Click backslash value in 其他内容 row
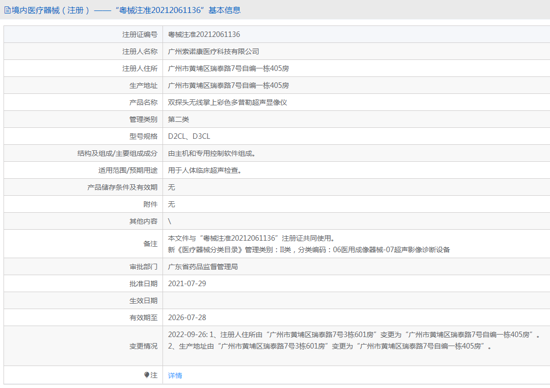The height and width of the screenshot is (388, 550). coord(169,221)
